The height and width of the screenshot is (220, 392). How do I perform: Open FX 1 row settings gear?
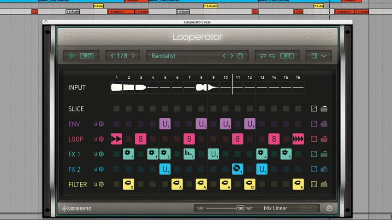tap(101, 154)
